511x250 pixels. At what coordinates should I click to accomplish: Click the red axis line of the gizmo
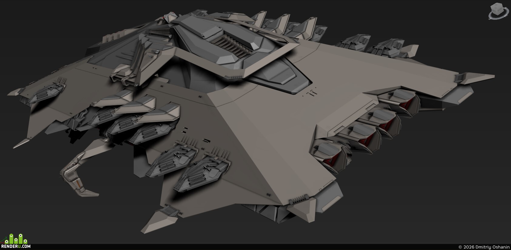point(2,243)
